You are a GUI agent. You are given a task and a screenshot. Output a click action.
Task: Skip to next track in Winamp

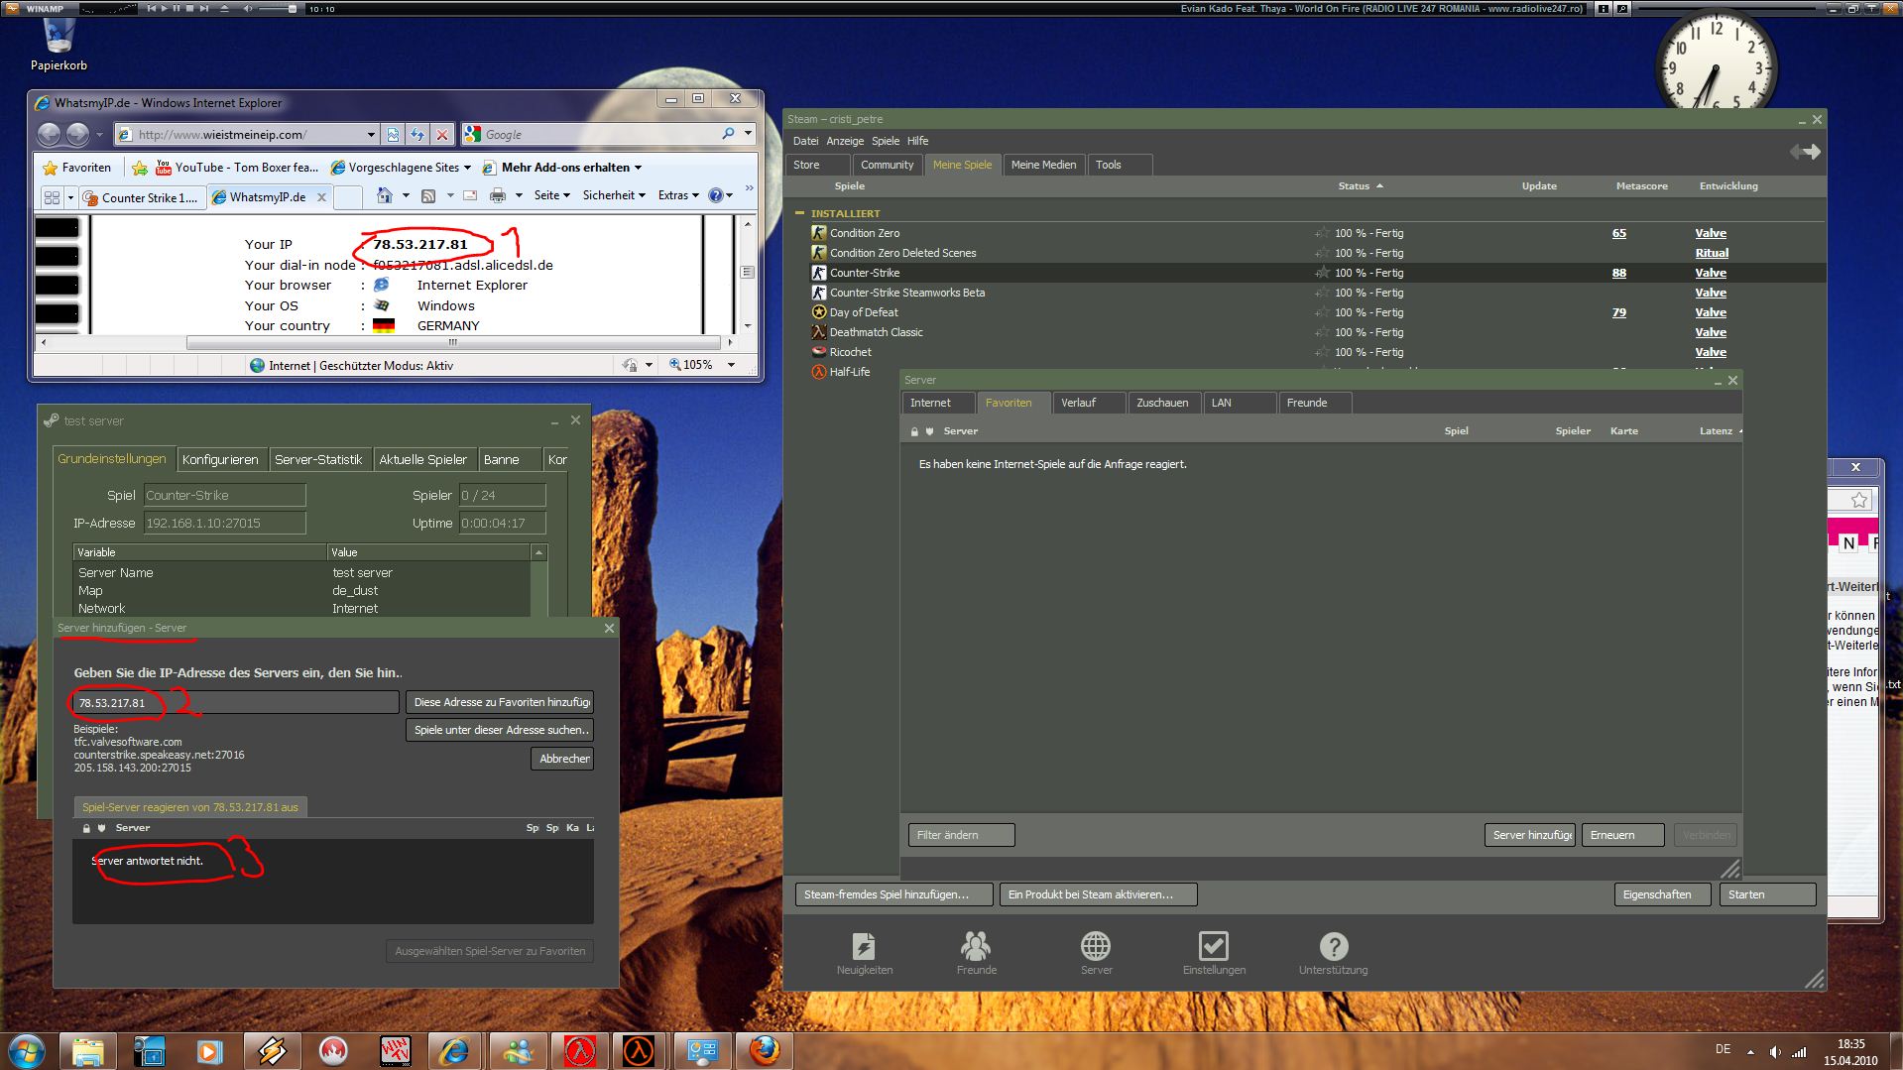[203, 8]
